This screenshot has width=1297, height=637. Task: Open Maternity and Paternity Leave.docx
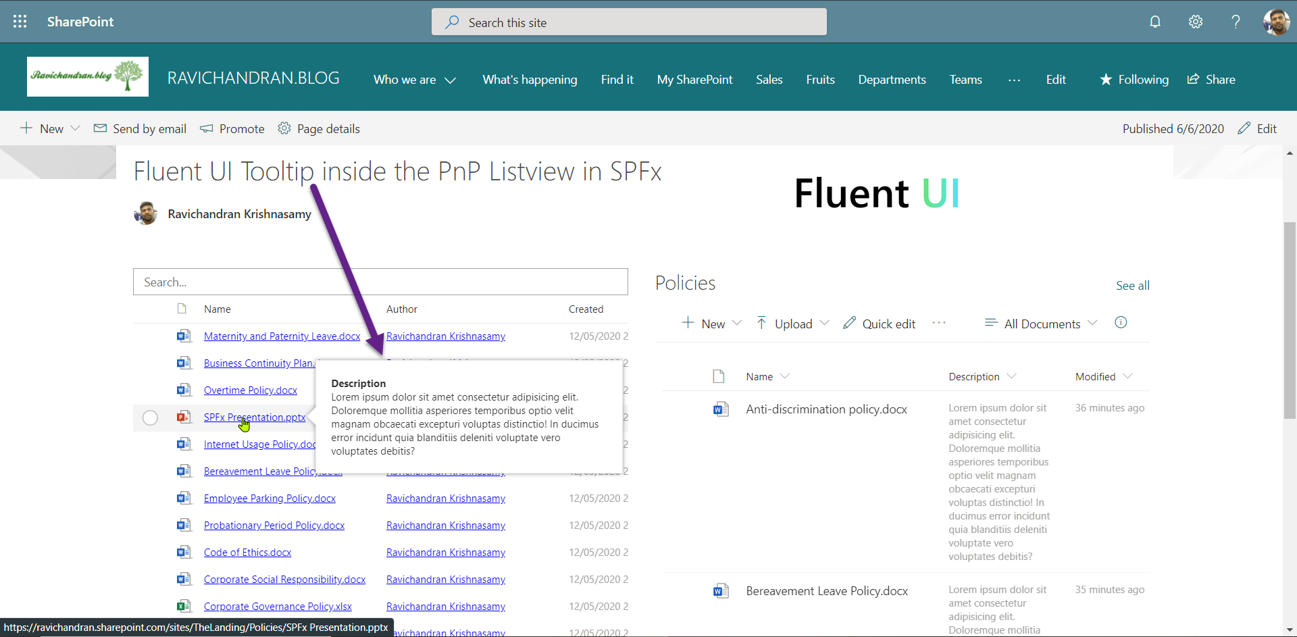[282, 336]
